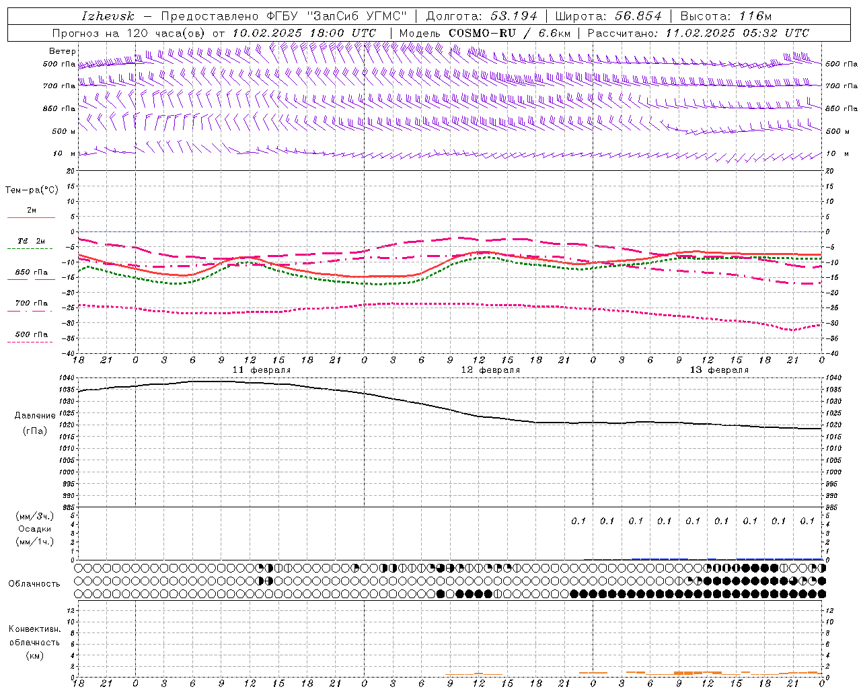Click the Izhevsk station title
The height and width of the screenshot is (689, 861).
point(108,16)
